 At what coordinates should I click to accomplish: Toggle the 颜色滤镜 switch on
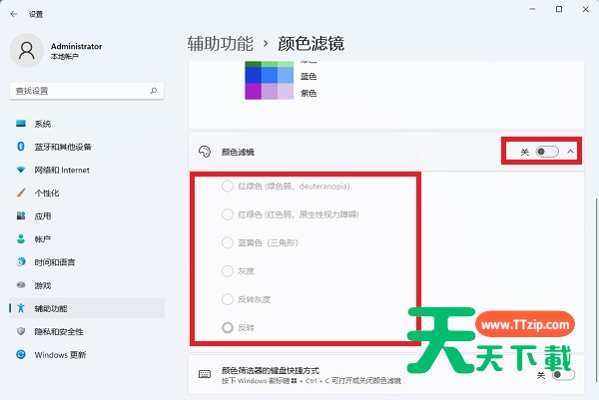547,152
